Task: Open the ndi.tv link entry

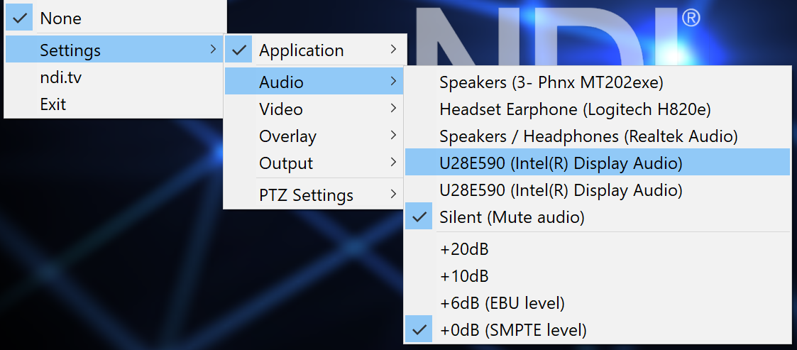Action: click(115, 78)
